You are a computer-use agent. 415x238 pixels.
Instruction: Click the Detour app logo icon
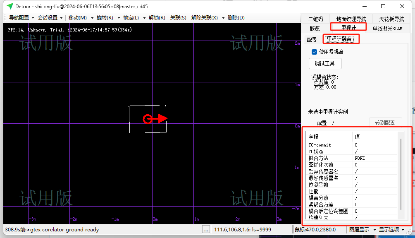pyautogui.click(x=10, y=6)
